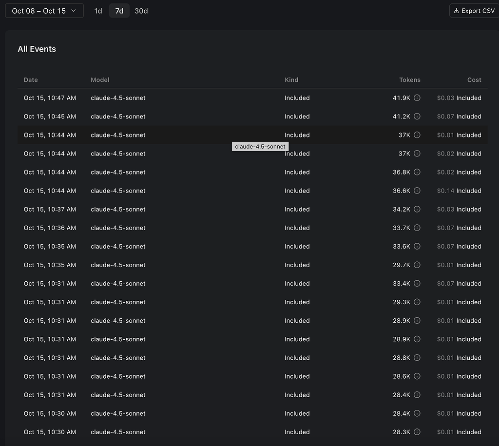Screen dimensions: 499x446
Task: Click the Kind column header
Action: (291, 80)
